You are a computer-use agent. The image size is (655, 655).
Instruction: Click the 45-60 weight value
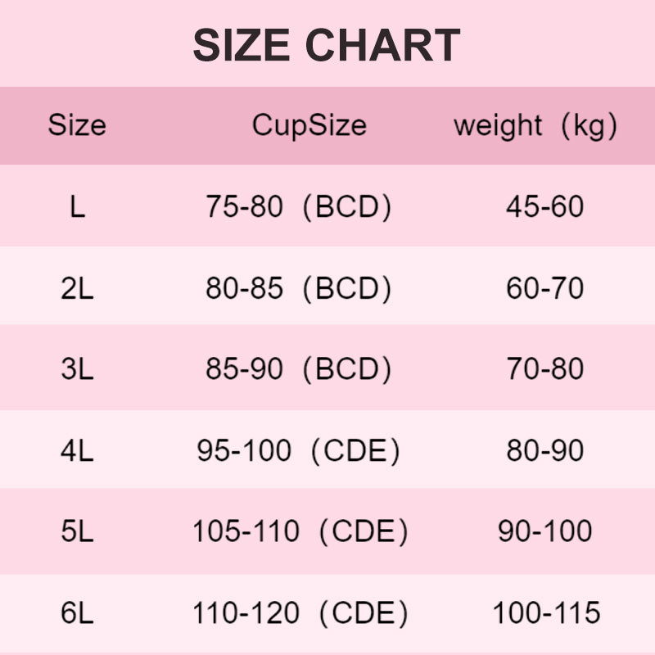point(544,206)
